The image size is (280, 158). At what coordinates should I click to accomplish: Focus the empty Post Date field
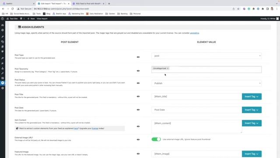(196, 110)
